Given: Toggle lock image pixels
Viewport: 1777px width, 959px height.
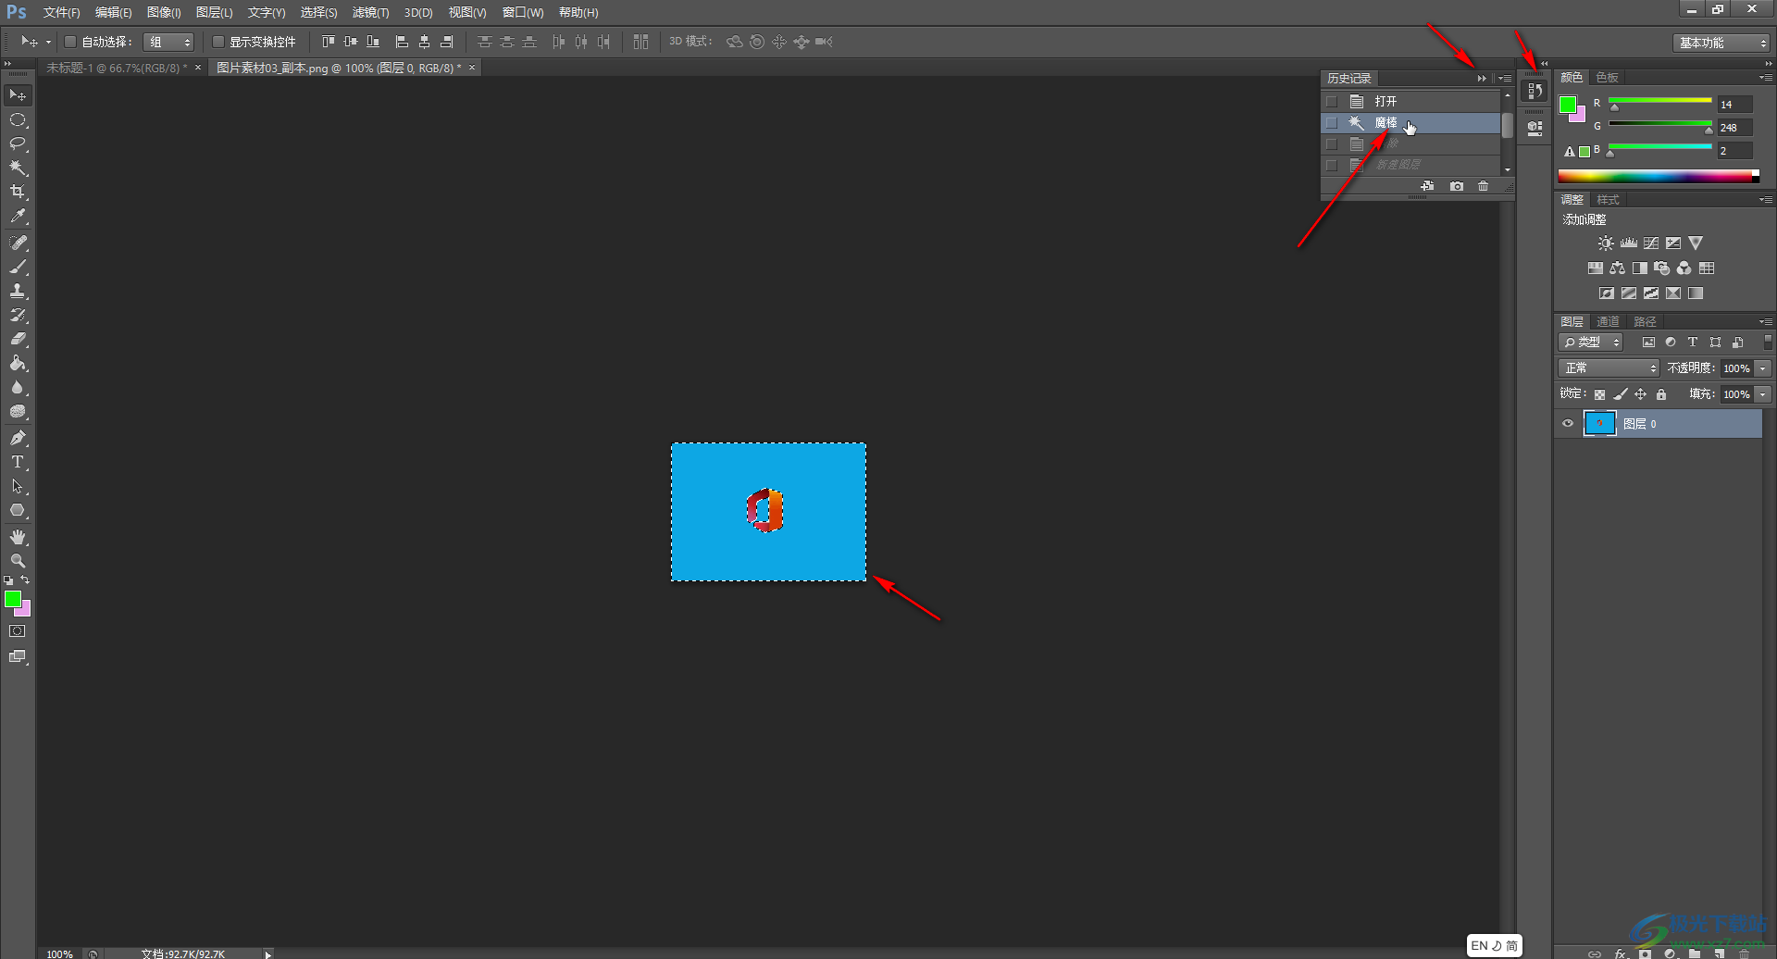Looking at the screenshot, I should coord(1621,394).
